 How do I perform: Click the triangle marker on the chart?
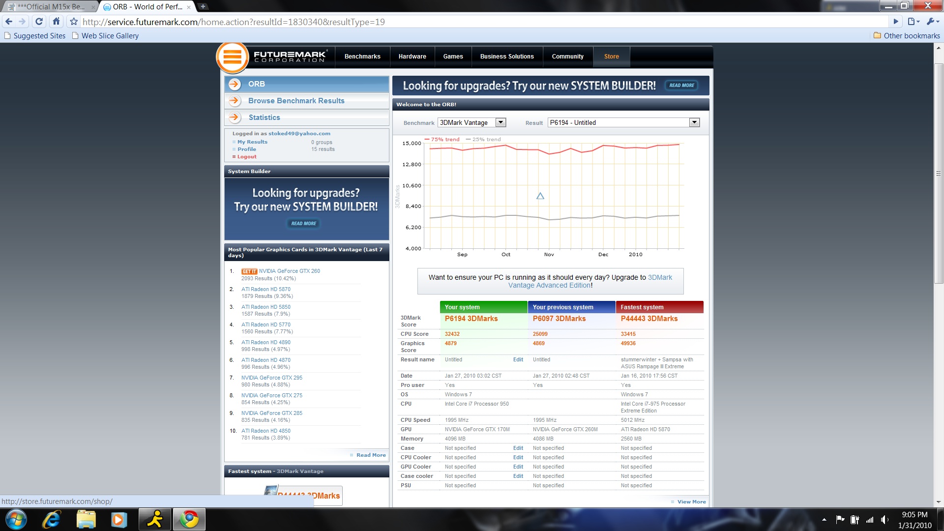[x=540, y=196]
